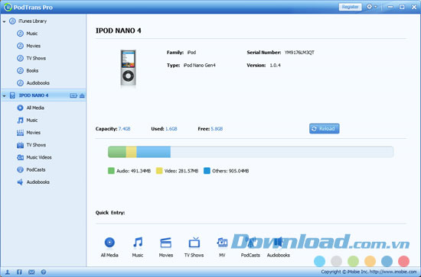This screenshot has width=421, height=277.
Task: Click the Family value iPod
Action: click(191, 53)
